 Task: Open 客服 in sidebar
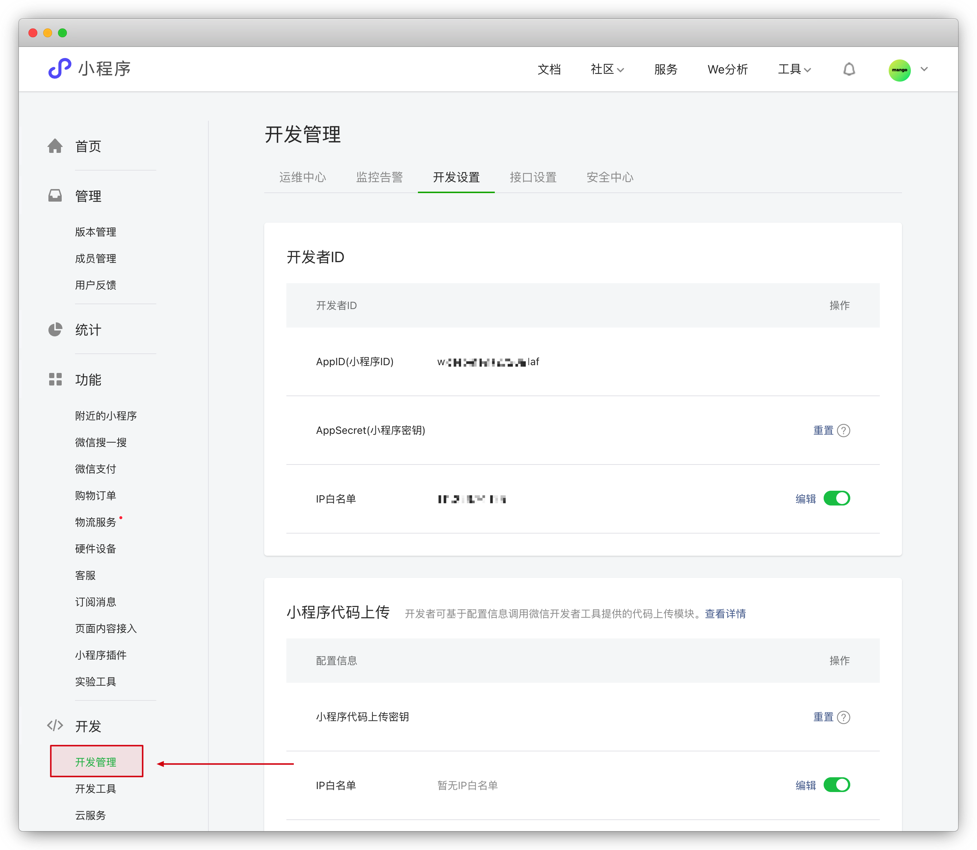pos(85,575)
